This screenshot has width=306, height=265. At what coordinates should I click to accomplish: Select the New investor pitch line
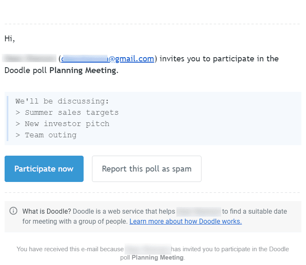point(62,124)
